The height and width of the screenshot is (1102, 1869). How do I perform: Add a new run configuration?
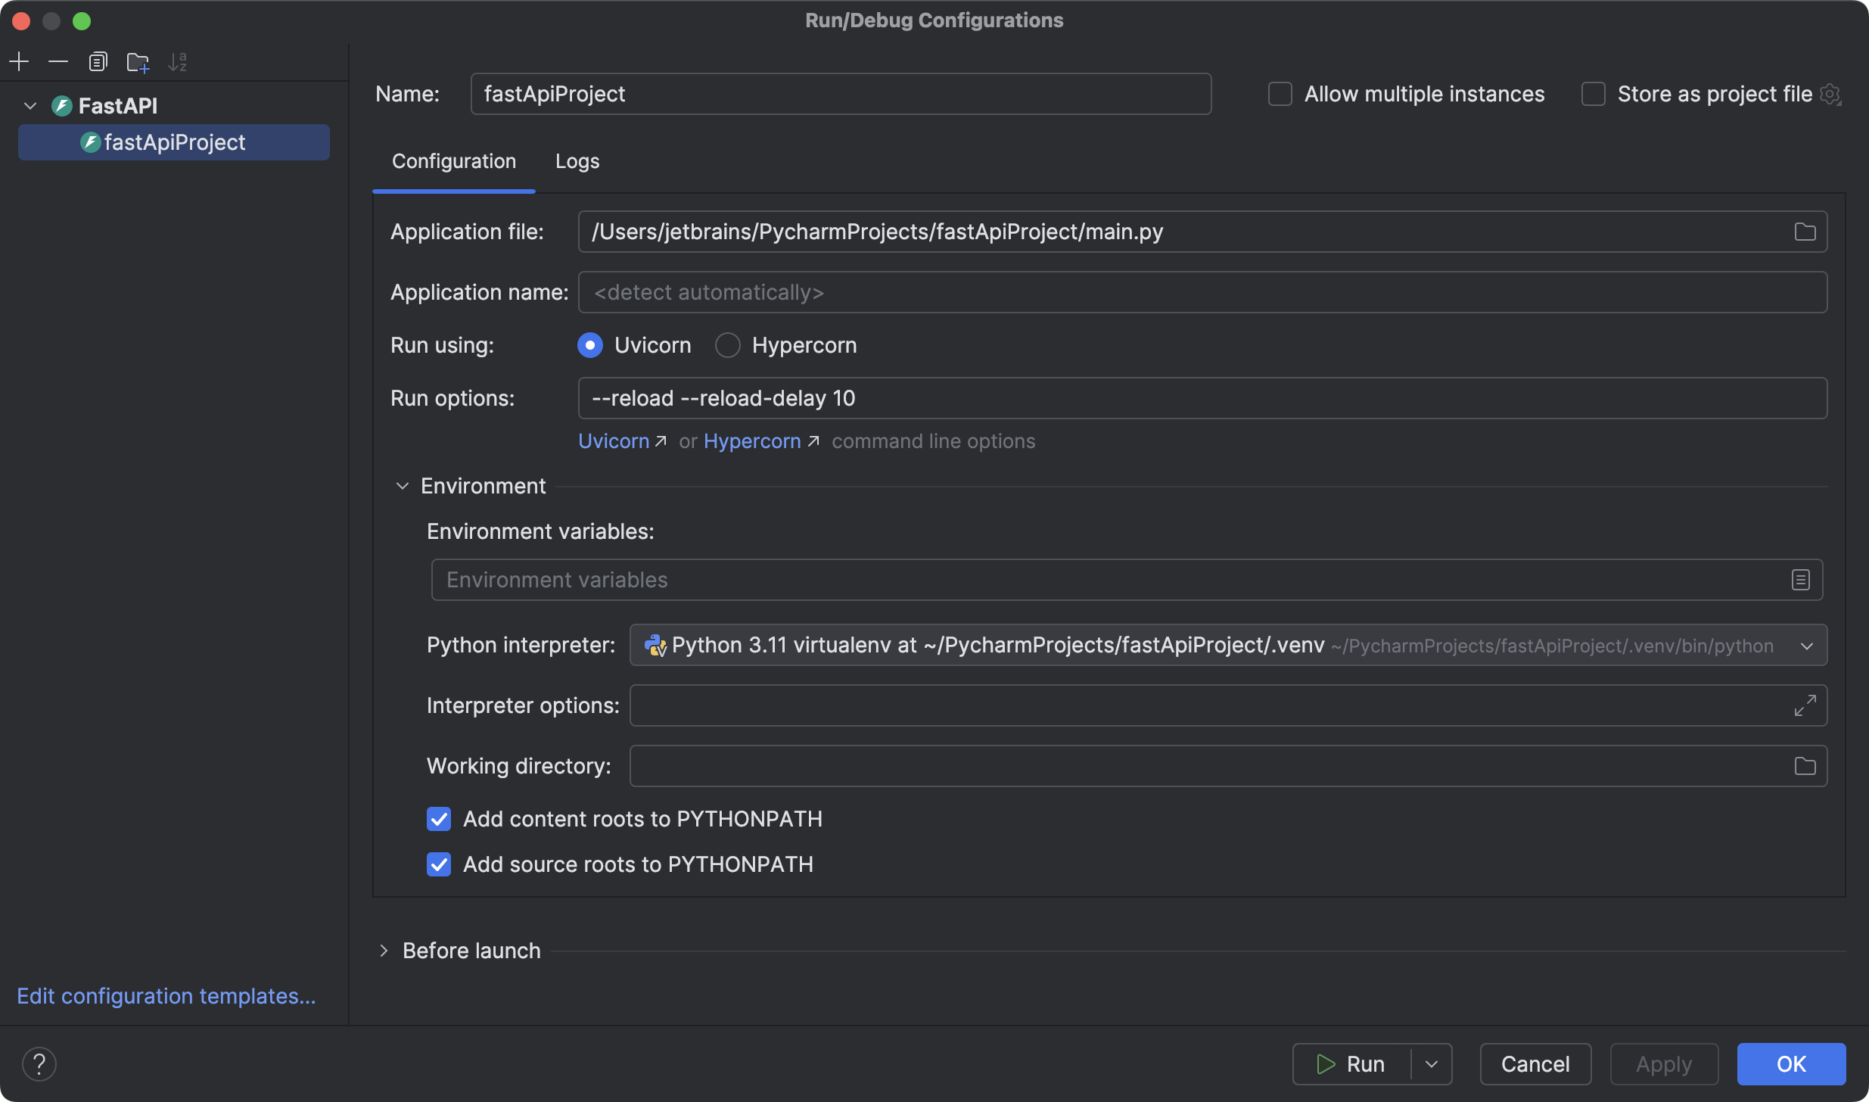[x=18, y=61]
